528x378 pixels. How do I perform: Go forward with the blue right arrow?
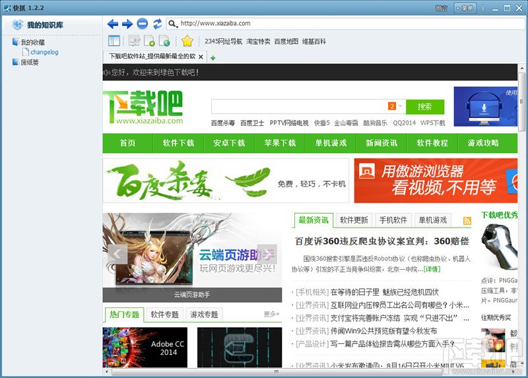tap(127, 24)
